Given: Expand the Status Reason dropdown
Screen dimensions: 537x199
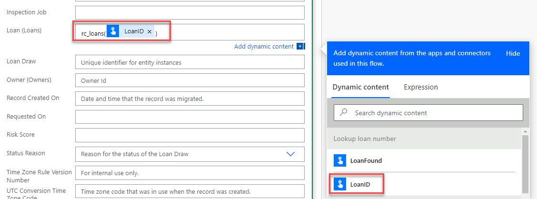Looking at the screenshot, I should click(290, 154).
